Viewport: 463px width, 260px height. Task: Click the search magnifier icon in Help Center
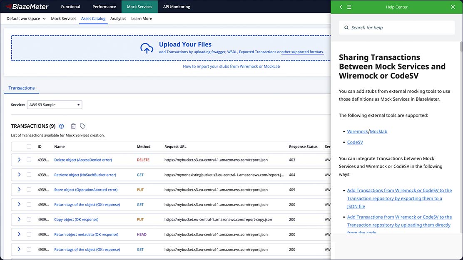(346, 27)
